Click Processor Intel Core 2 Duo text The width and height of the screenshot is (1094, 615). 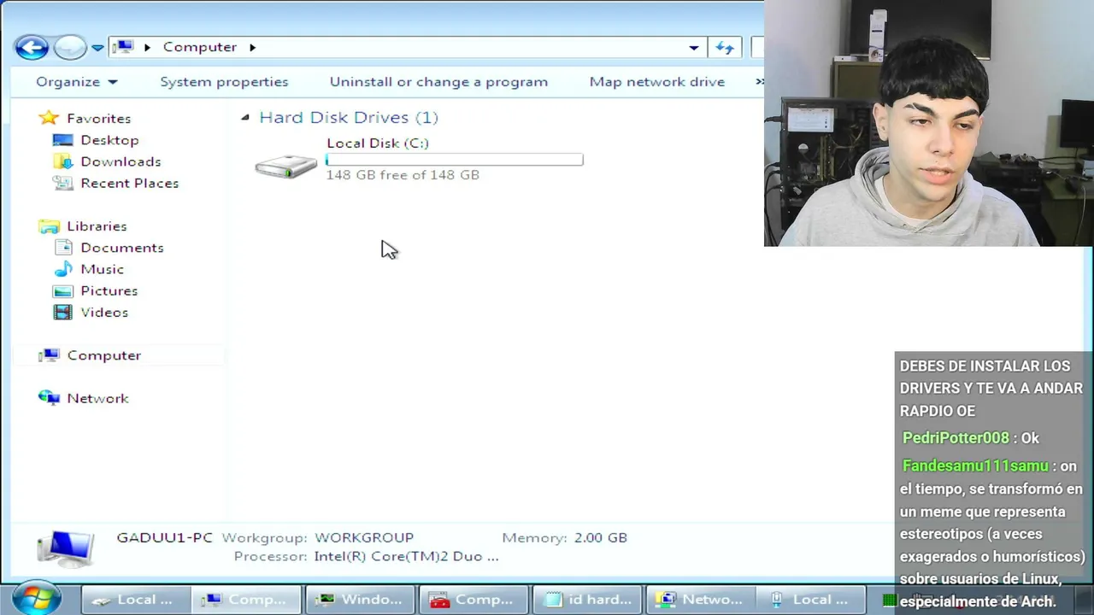(x=406, y=556)
